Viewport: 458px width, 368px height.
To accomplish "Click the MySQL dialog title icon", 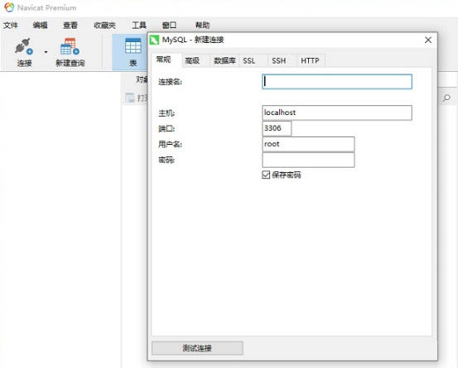I will pos(154,40).
